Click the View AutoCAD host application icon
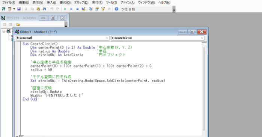 point(3,9)
